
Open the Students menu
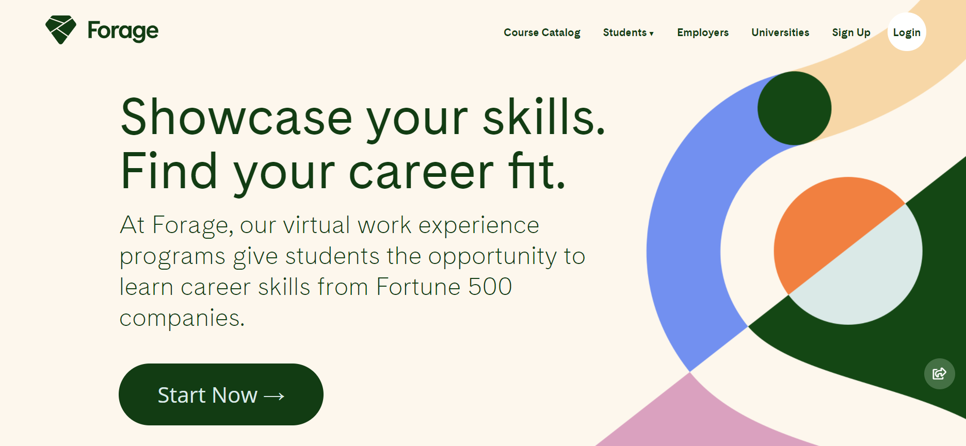624,32
